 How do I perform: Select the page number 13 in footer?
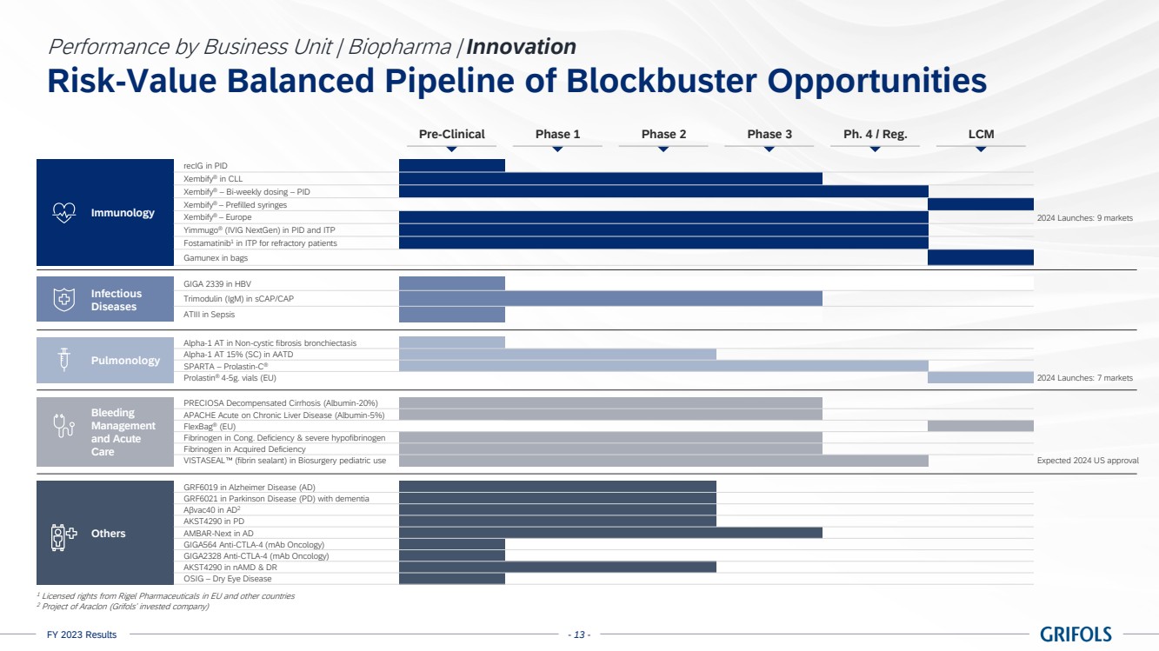579,635
